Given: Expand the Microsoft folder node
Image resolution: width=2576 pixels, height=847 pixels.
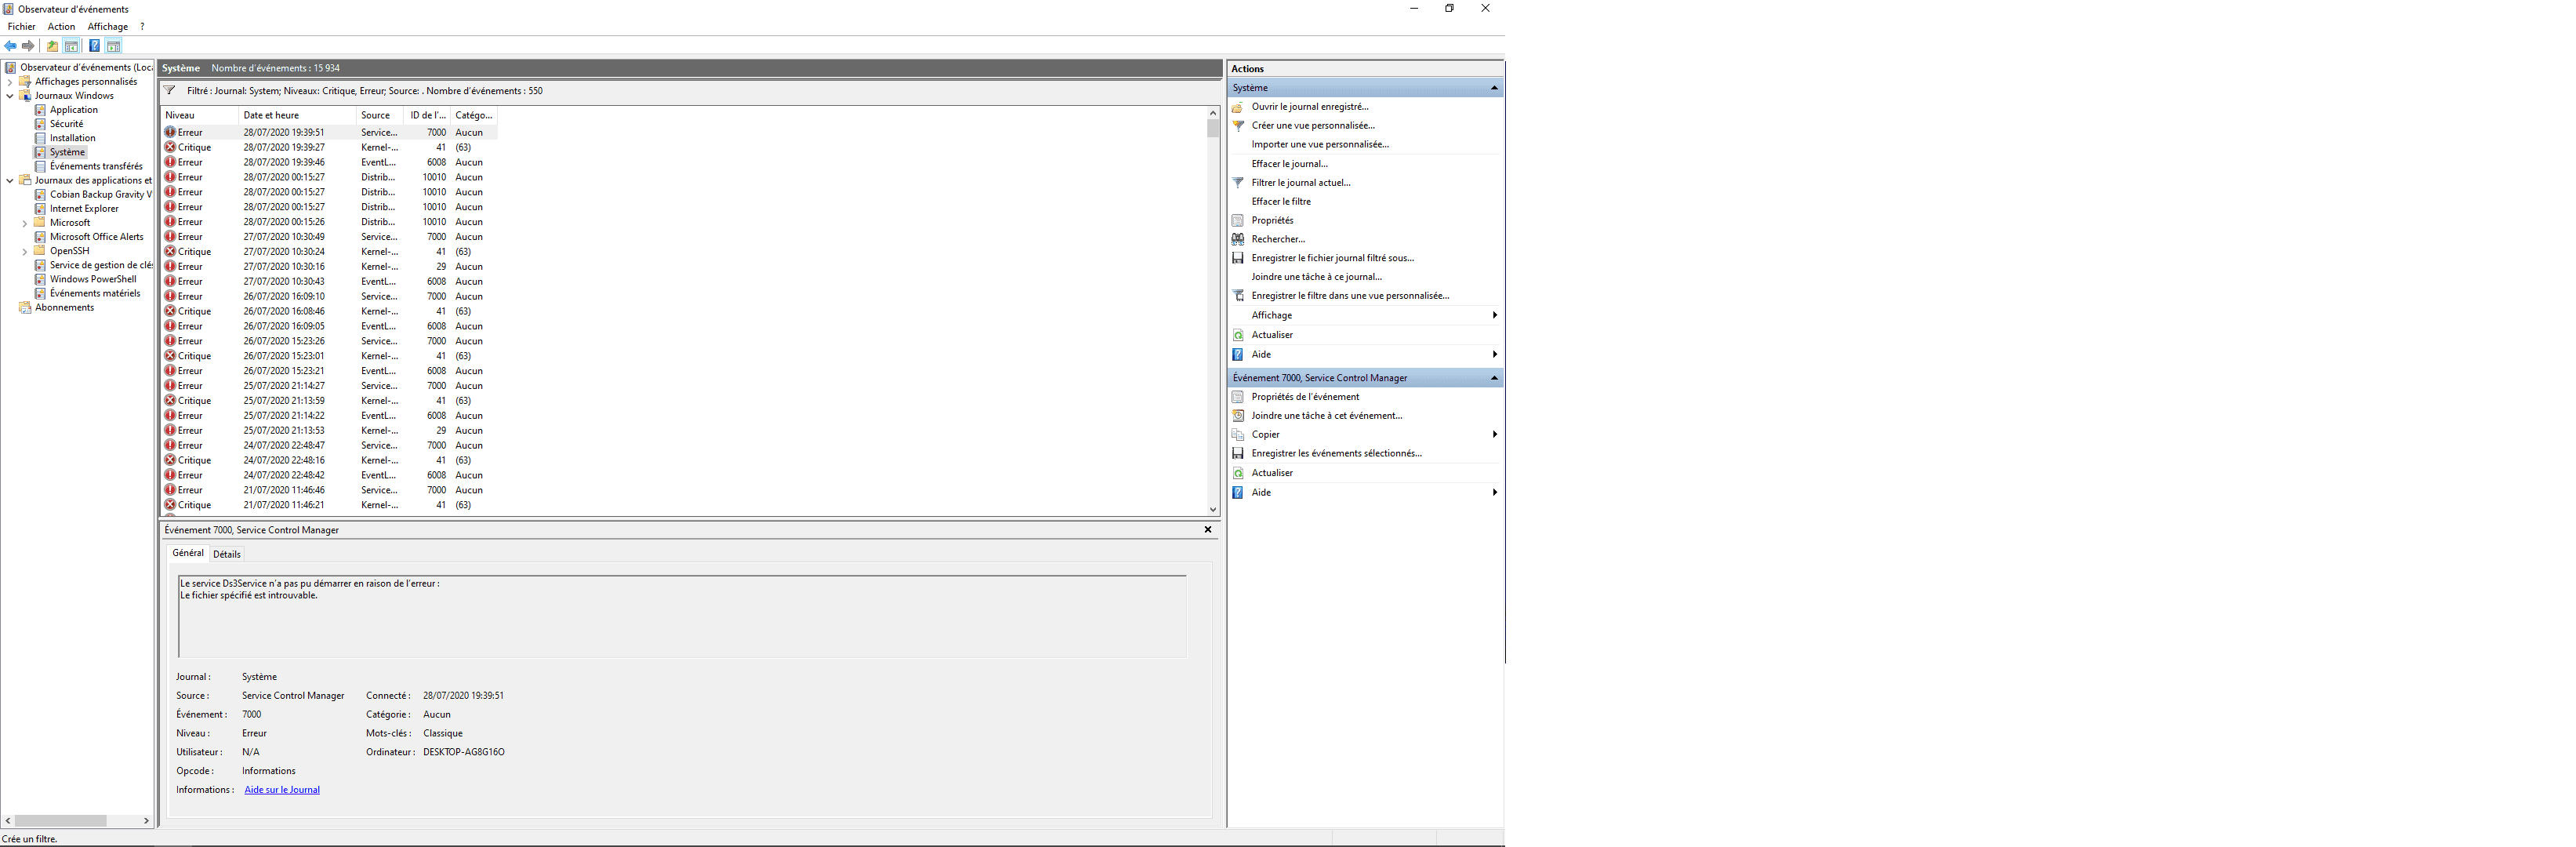Looking at the screenshot, I should pyautogui.click(x=25, y=223).
